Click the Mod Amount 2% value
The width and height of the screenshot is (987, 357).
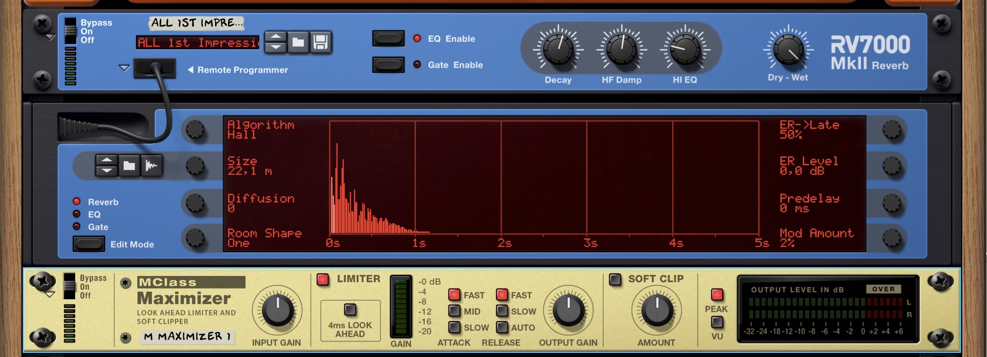(x=816, y=238)
